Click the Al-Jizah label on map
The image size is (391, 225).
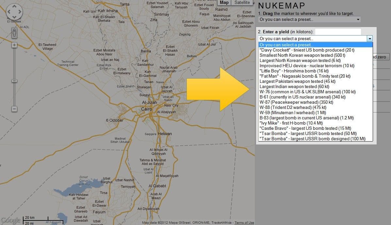pos(149,102)
